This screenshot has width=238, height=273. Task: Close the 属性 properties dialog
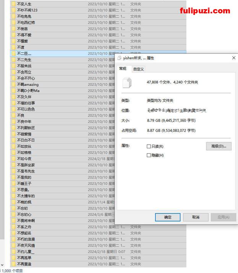click(234, 58)
